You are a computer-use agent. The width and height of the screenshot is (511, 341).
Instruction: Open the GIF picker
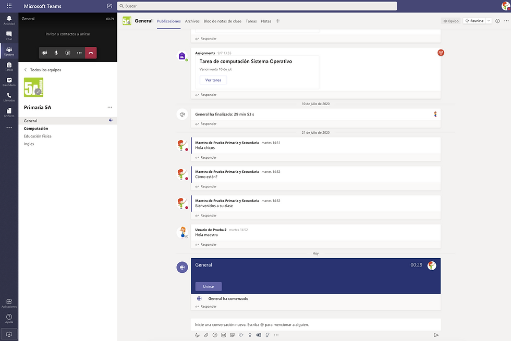224,335
